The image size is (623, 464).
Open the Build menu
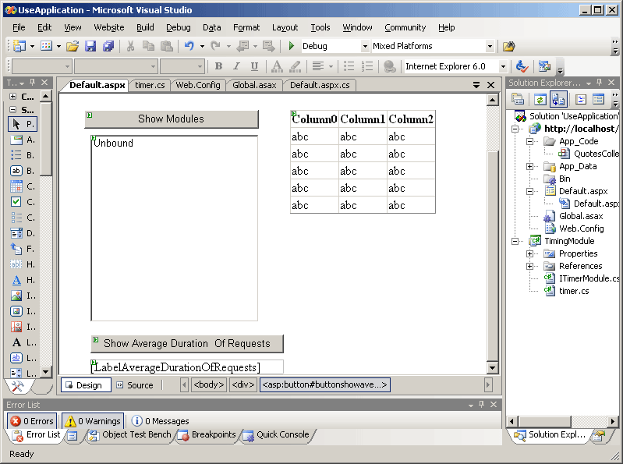145,27
